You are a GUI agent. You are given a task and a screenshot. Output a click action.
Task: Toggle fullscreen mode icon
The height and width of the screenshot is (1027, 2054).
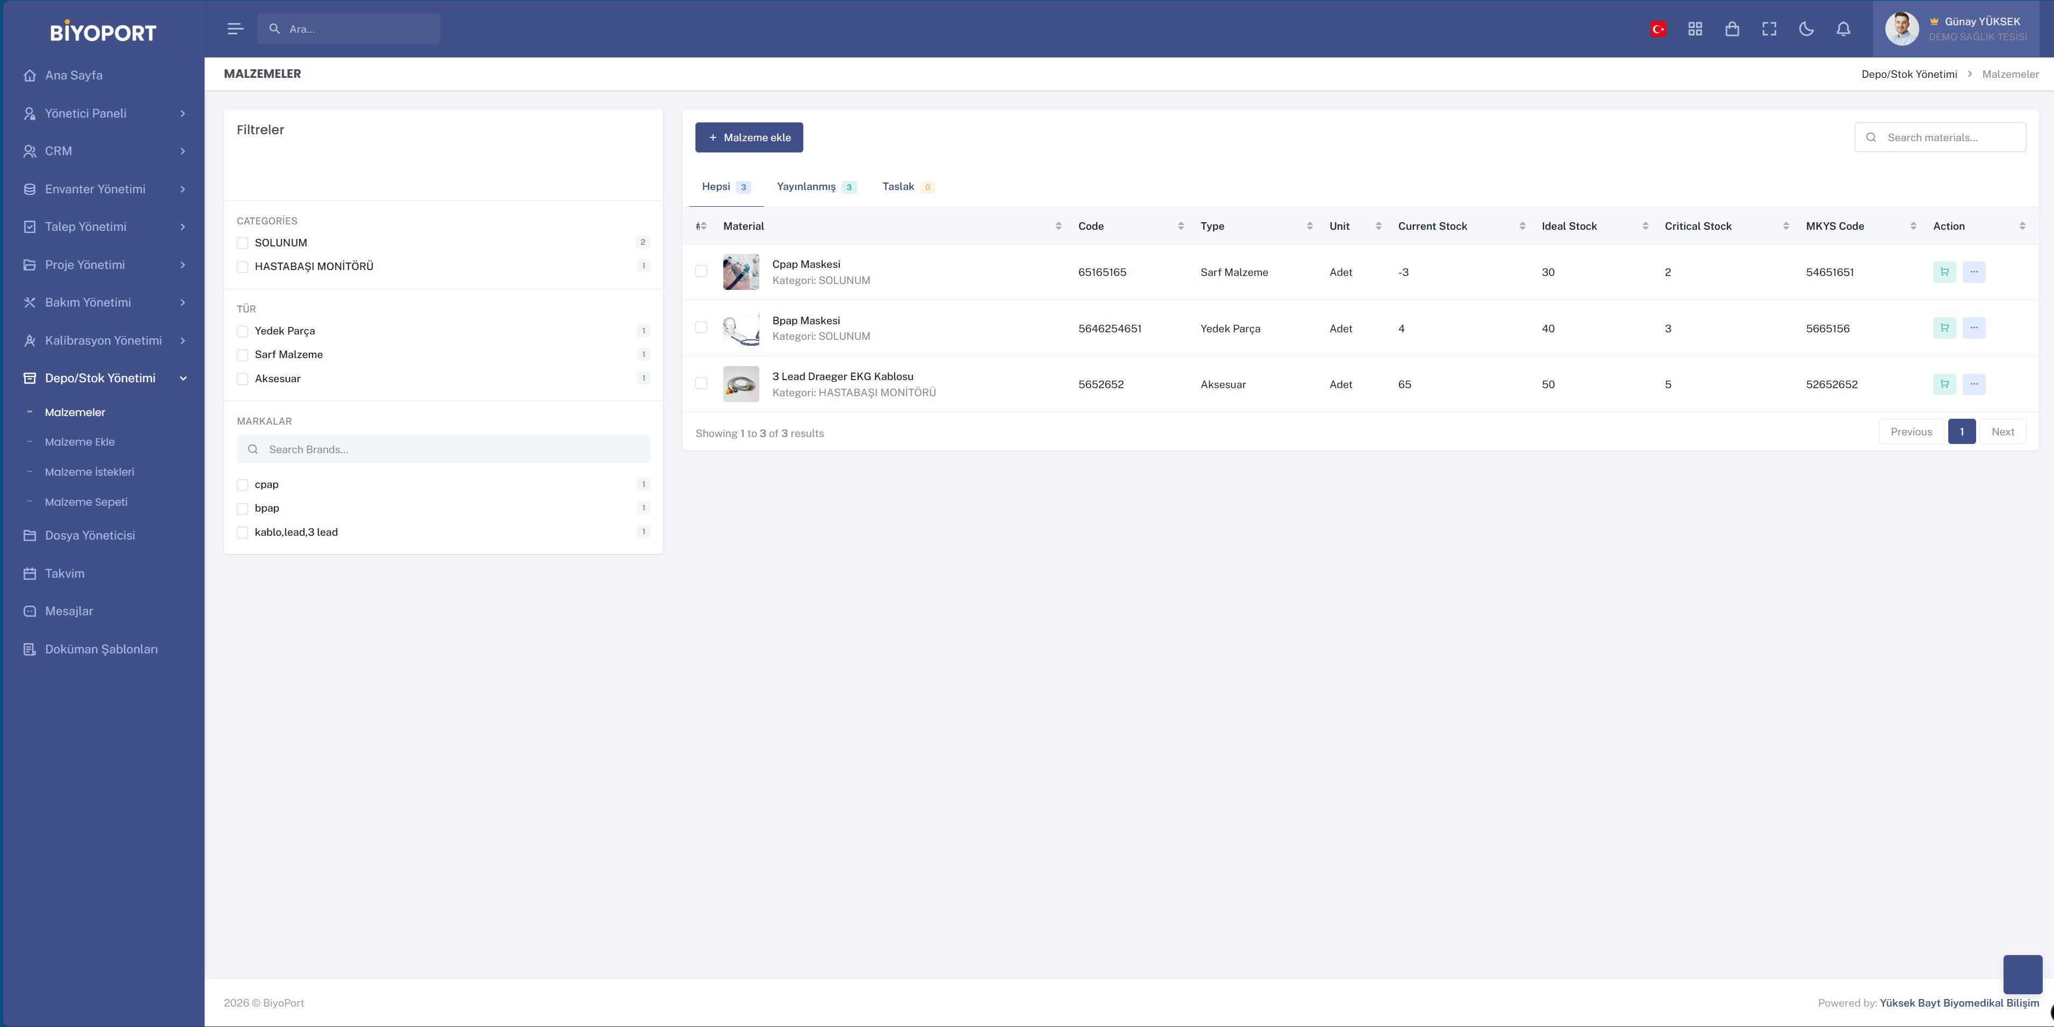coord(1769,28)
